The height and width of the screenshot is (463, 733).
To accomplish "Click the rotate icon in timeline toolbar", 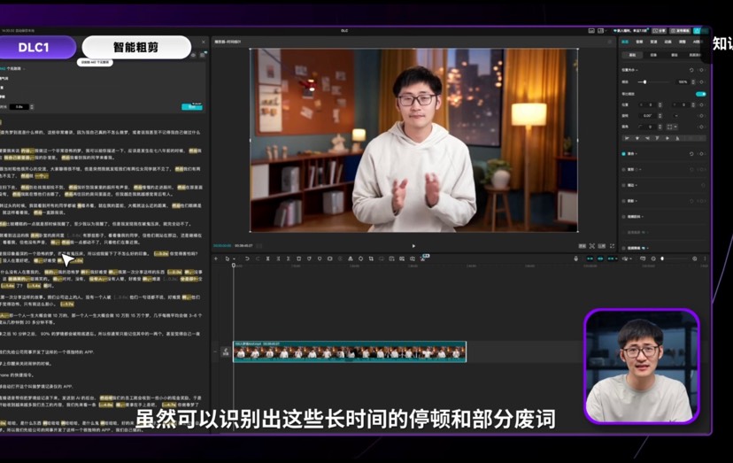I will (x=360, y=259).
